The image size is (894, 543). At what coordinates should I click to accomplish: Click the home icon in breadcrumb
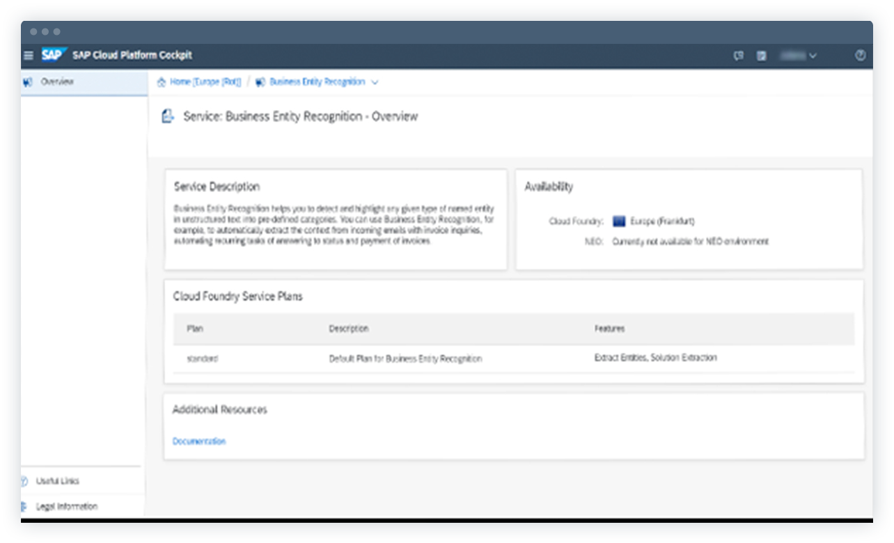tap(162, 82)
